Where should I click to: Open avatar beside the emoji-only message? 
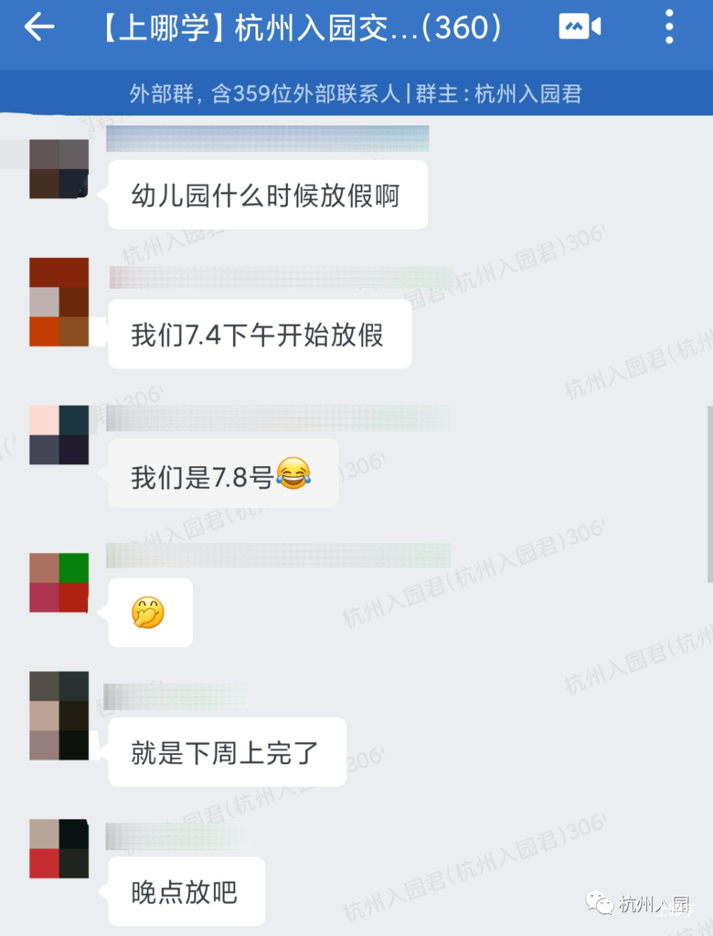[59, 582]
